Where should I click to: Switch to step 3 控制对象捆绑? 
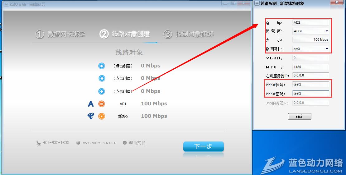[189, 34]
